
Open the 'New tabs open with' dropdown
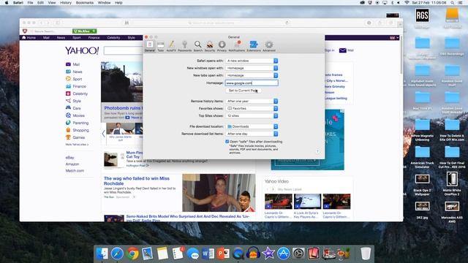click(x=252, y=75)
